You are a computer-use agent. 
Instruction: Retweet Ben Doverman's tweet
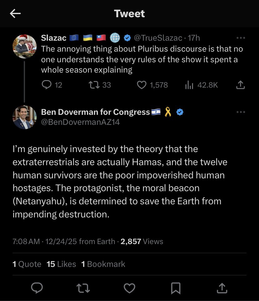pos(83,288)
